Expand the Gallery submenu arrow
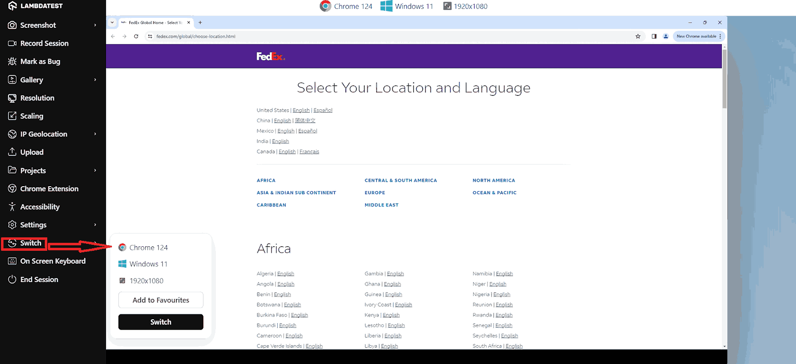Screen dimensions: 796x364 click(95, 79)
